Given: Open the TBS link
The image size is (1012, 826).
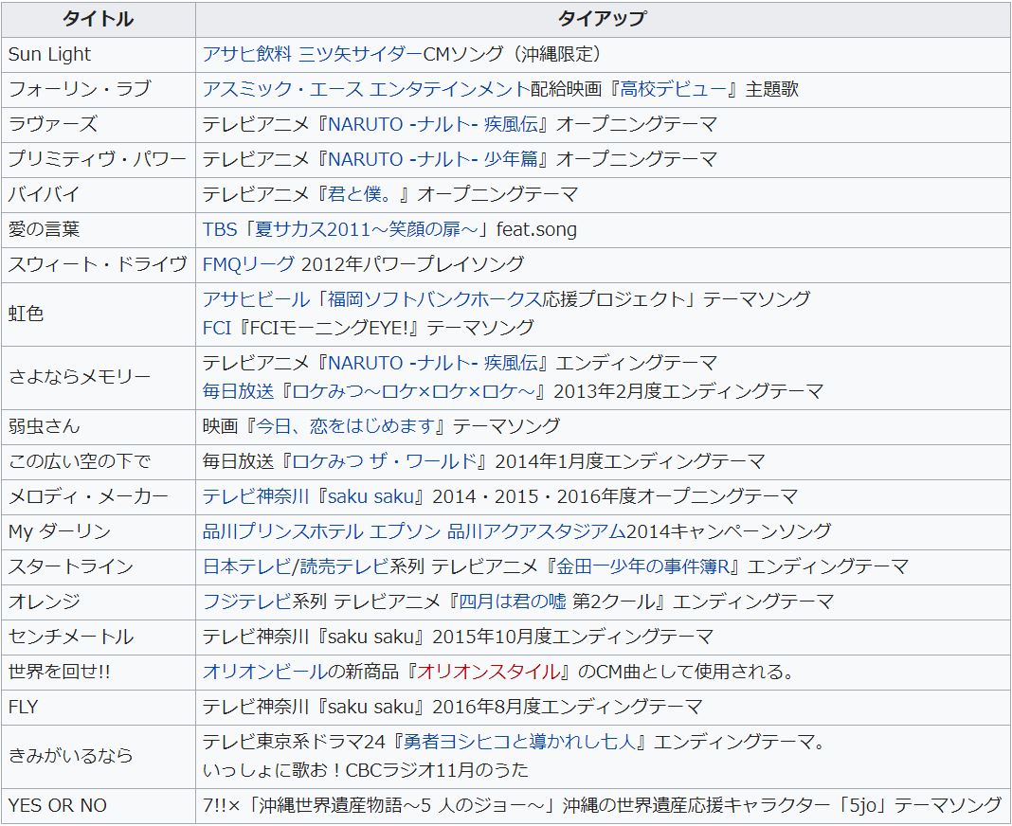Looking at the screenshot, I should (220, 229).
